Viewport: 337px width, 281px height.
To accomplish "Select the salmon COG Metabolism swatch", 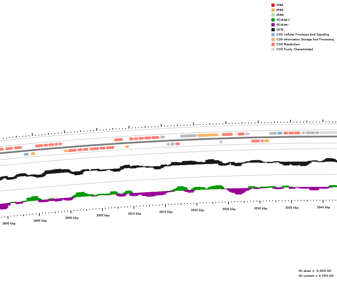I will coord(273,45).
